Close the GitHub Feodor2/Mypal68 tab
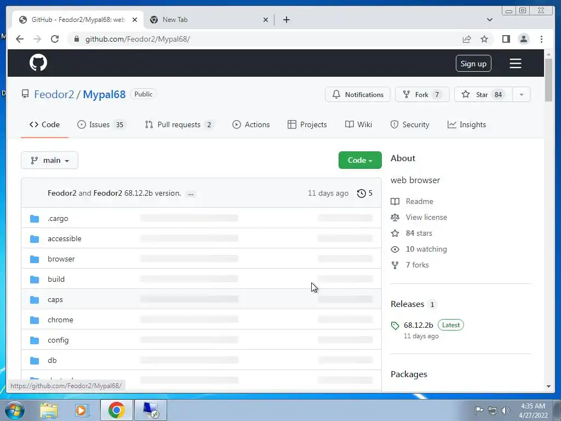This screenshot has width=561, height=421. 135,20
